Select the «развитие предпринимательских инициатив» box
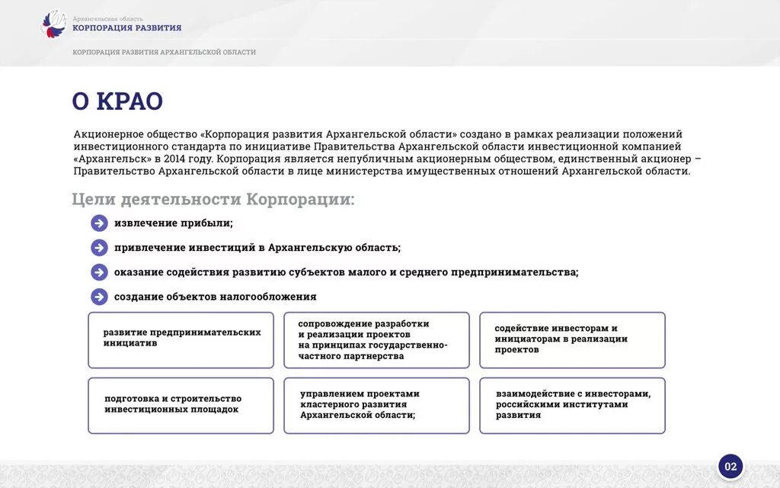 [x=181, y=340]
